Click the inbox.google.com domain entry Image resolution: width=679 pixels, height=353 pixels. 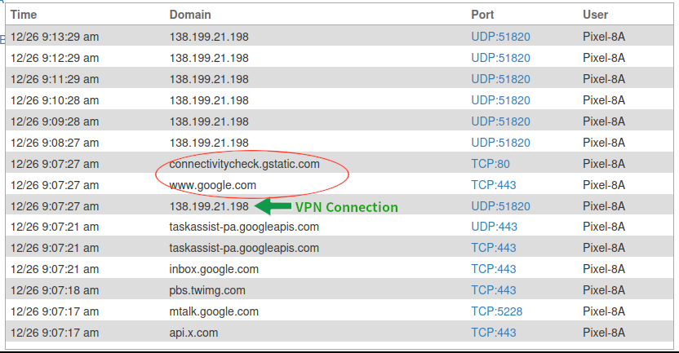[x=214, y=269]
